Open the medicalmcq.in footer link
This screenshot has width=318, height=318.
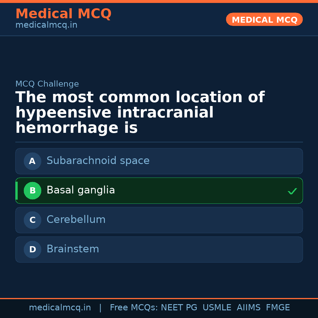click(x=60, y=308)
